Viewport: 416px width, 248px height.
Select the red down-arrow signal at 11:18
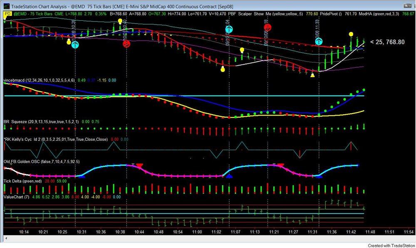(x=267, y=27)
